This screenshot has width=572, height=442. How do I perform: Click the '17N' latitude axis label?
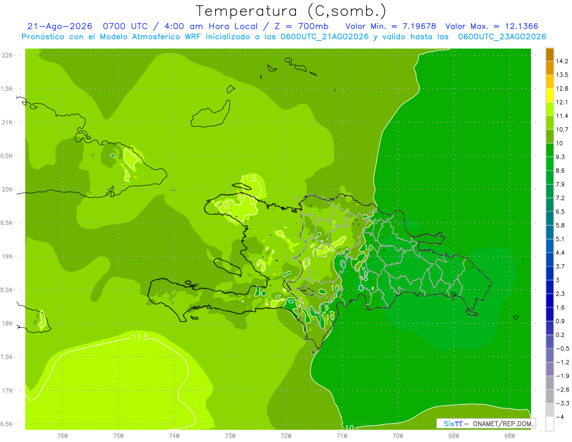tap(8, 391)
